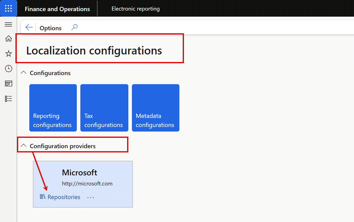Image resolution: width=354 pixels, height=222 pixels.
Task: Open Workspaces icon in sidebar
Action: pos(9,83)
